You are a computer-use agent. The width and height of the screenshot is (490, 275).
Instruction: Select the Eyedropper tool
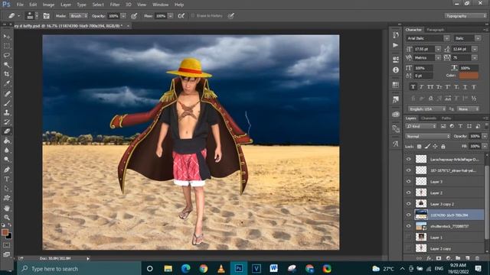click(7, 83)
